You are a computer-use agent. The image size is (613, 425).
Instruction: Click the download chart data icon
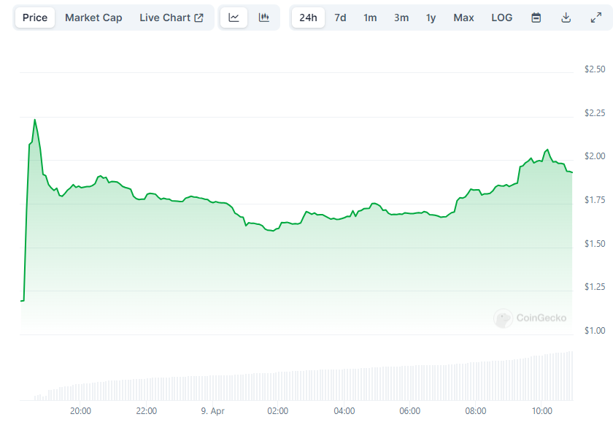566,18
